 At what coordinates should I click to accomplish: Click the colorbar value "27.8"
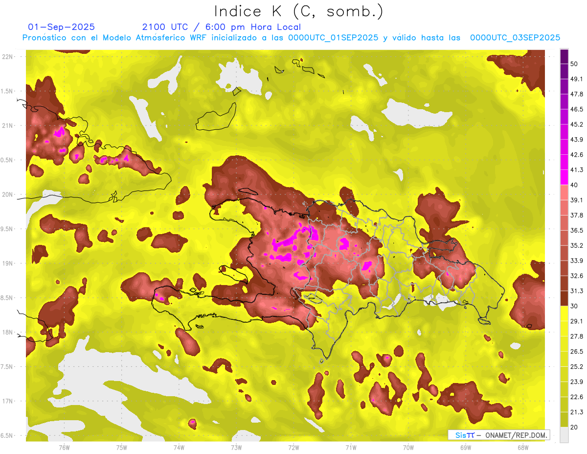(577, 336)
